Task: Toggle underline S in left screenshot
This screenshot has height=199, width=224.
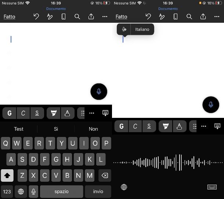Action: coord(37,113)
